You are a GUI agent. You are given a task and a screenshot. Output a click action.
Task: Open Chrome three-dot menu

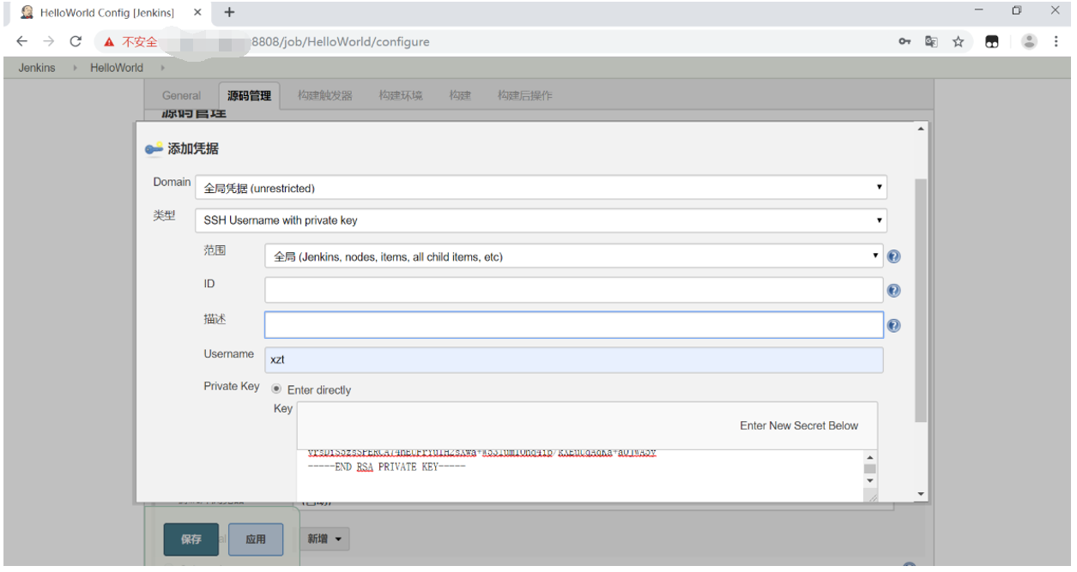(1056, 41)
